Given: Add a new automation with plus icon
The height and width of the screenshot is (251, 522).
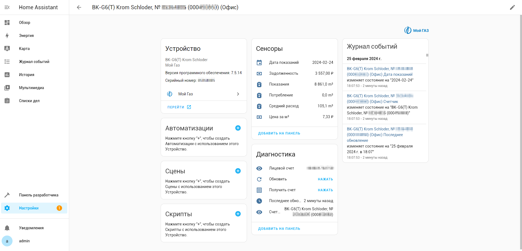Looking at the screenshot, I should [238, 128].
